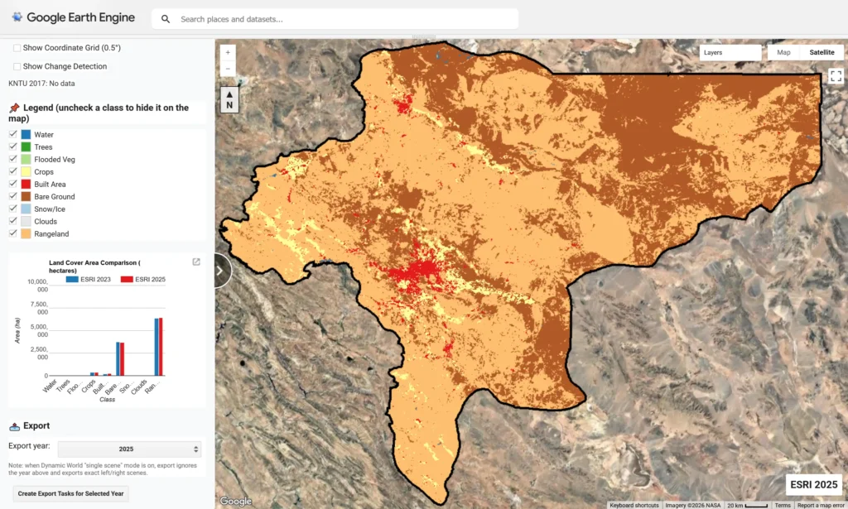Image resolution: width=848 pixels, height=509 pixels.
Task: Click the pushpin icon beside Legend
Action: pyautogui.click(x=14, y=108)
